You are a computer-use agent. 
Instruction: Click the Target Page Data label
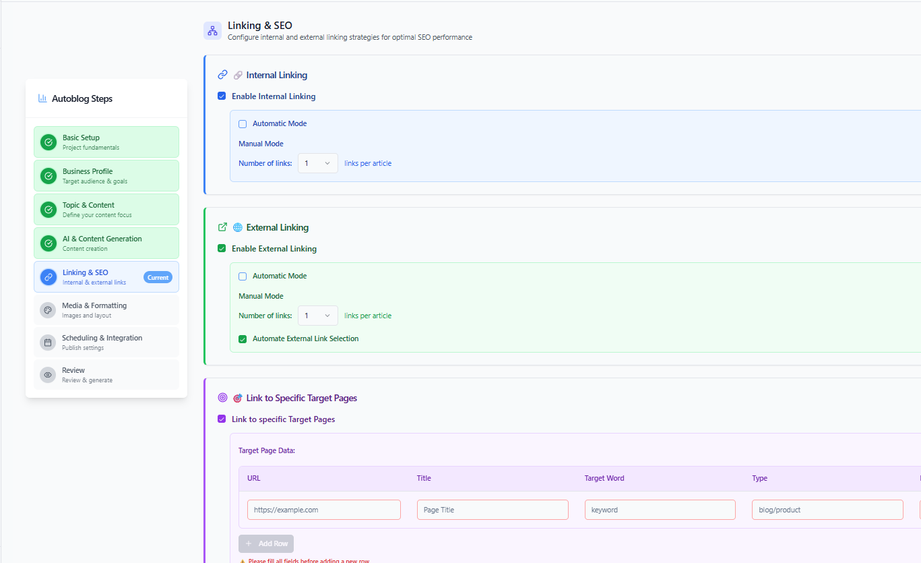[x=267, y=450]
